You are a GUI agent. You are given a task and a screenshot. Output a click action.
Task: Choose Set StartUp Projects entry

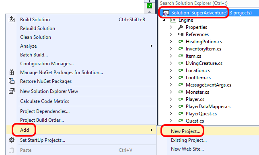(81, 140)
